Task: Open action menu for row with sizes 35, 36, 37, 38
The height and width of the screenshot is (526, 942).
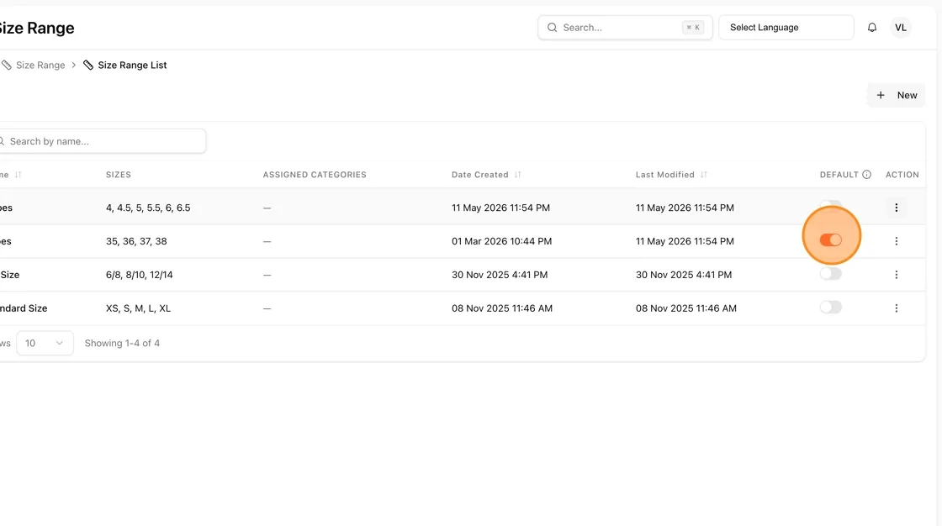Action: 896,241
